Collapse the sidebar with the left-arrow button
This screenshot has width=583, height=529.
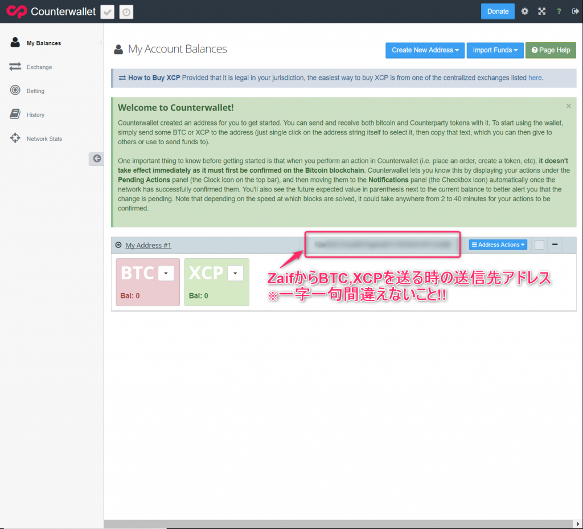(96, 158)
